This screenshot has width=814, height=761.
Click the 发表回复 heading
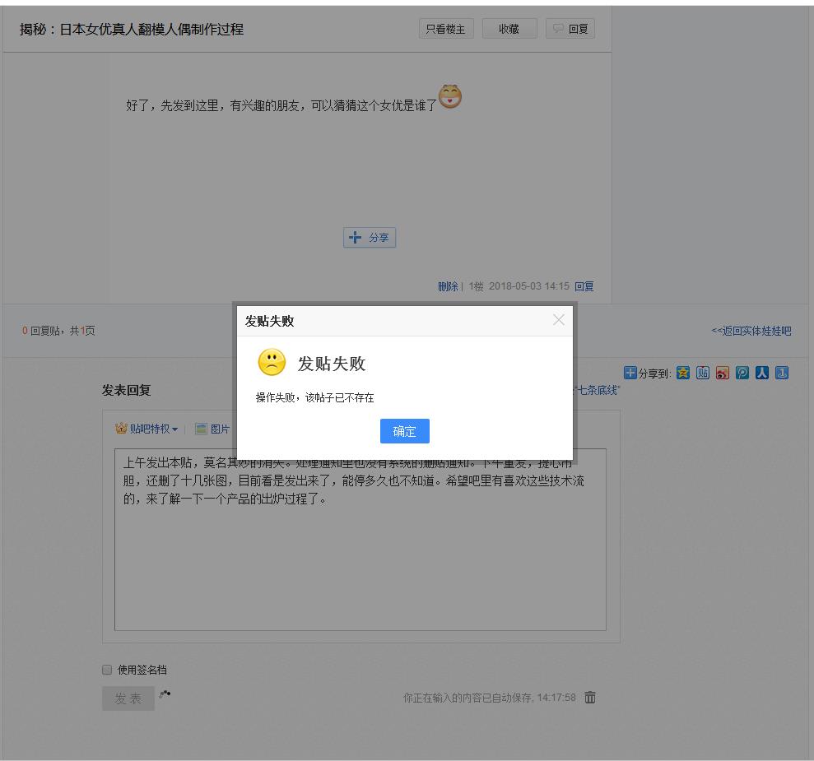click(126, 390)
